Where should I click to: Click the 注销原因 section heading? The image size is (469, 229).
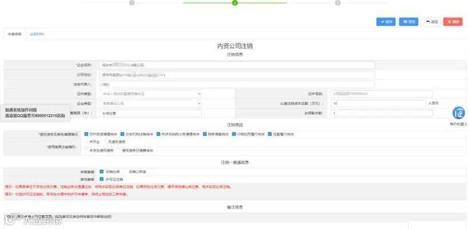point(235,125)
